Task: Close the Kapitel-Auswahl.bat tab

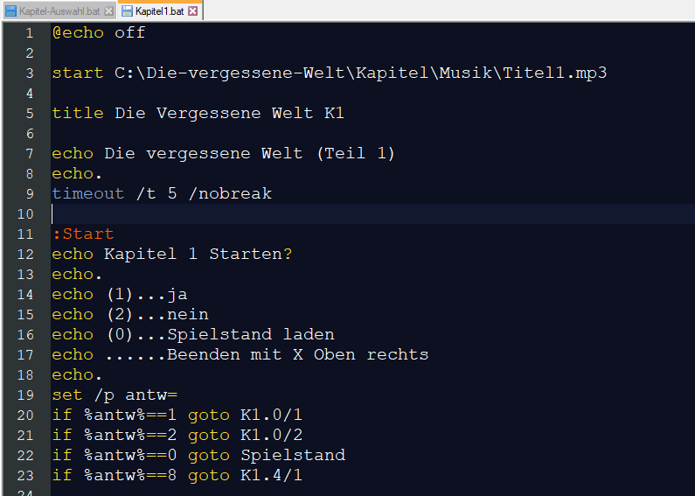Action: pyautogui.click(x=108, y=11)
